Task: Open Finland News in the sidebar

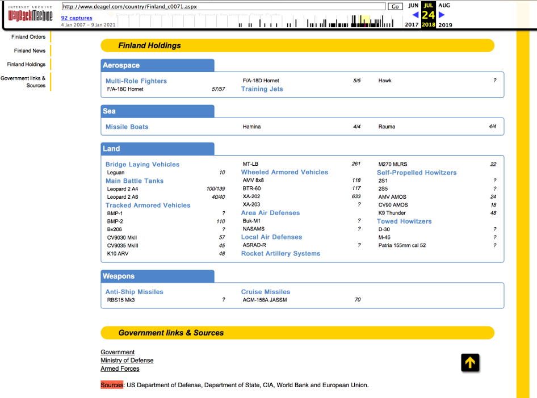Action: tap(30, 51)
